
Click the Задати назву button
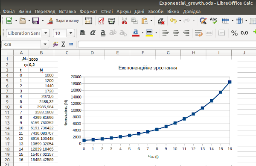pos(63,21)
